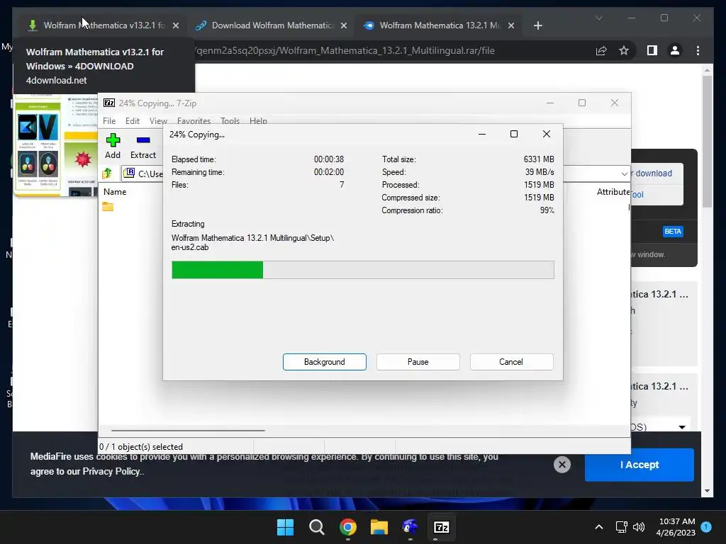Image resolution: width=726 pixels, height=544 pixels.
Task: Expand the MediaFire file options dropdown arrow
Action: [682, 427]
